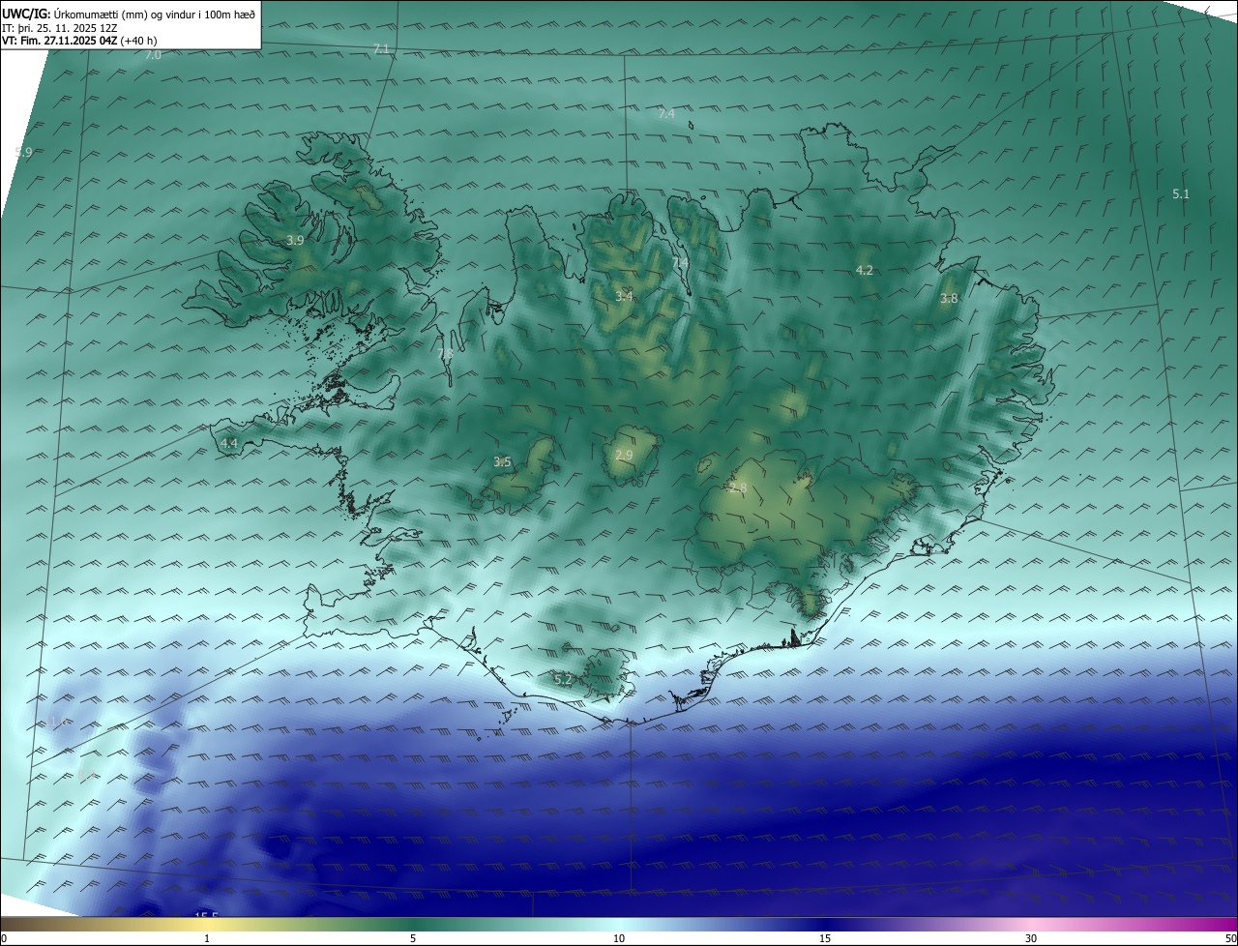Click the color scale tick labeled 15
The width and height of the screenshot is (1238, 946).
(825, 938)
